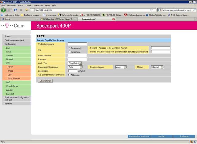Open Status in the sidebar
Viewport: 197px width, 144px height.
tap(17, 36)
